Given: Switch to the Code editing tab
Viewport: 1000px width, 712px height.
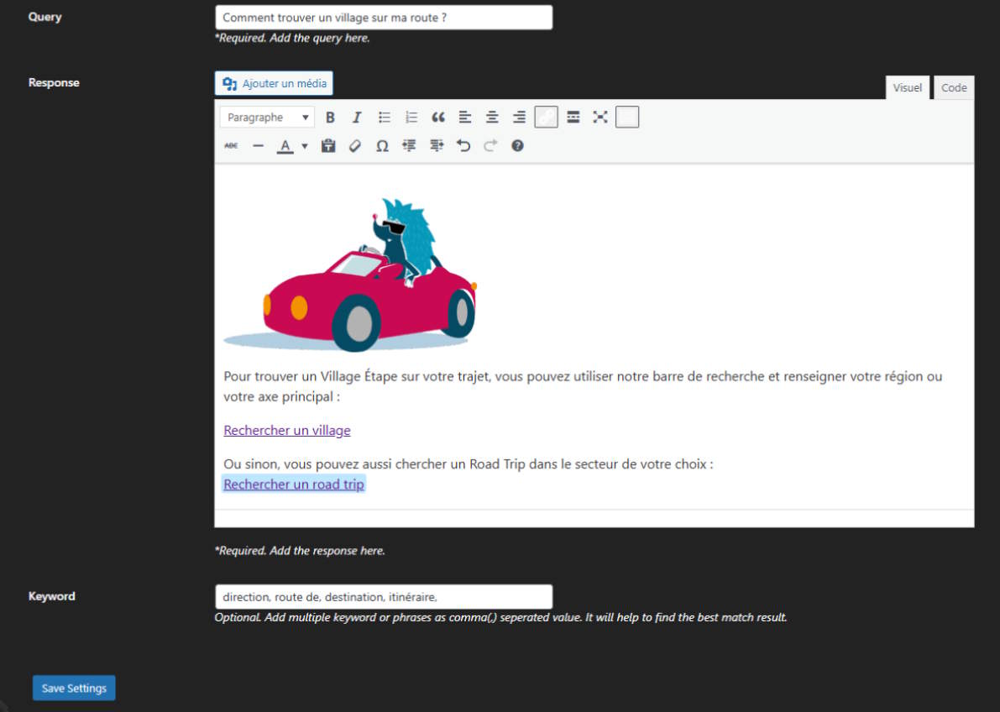Looking at the screenshot, I should (954, 87).
